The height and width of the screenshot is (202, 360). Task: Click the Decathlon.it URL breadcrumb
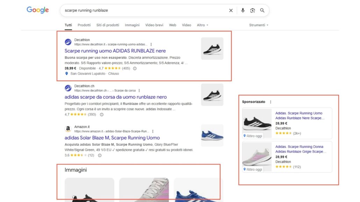click(111, 44)
